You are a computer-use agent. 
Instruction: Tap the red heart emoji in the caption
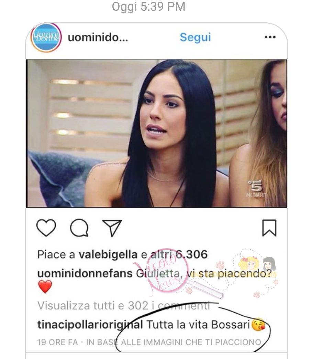(x=45, y=287)
